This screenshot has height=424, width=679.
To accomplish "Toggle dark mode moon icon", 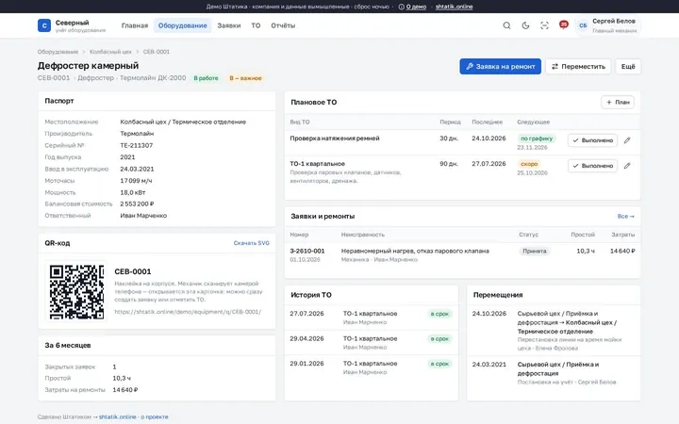I will (525, 25).
